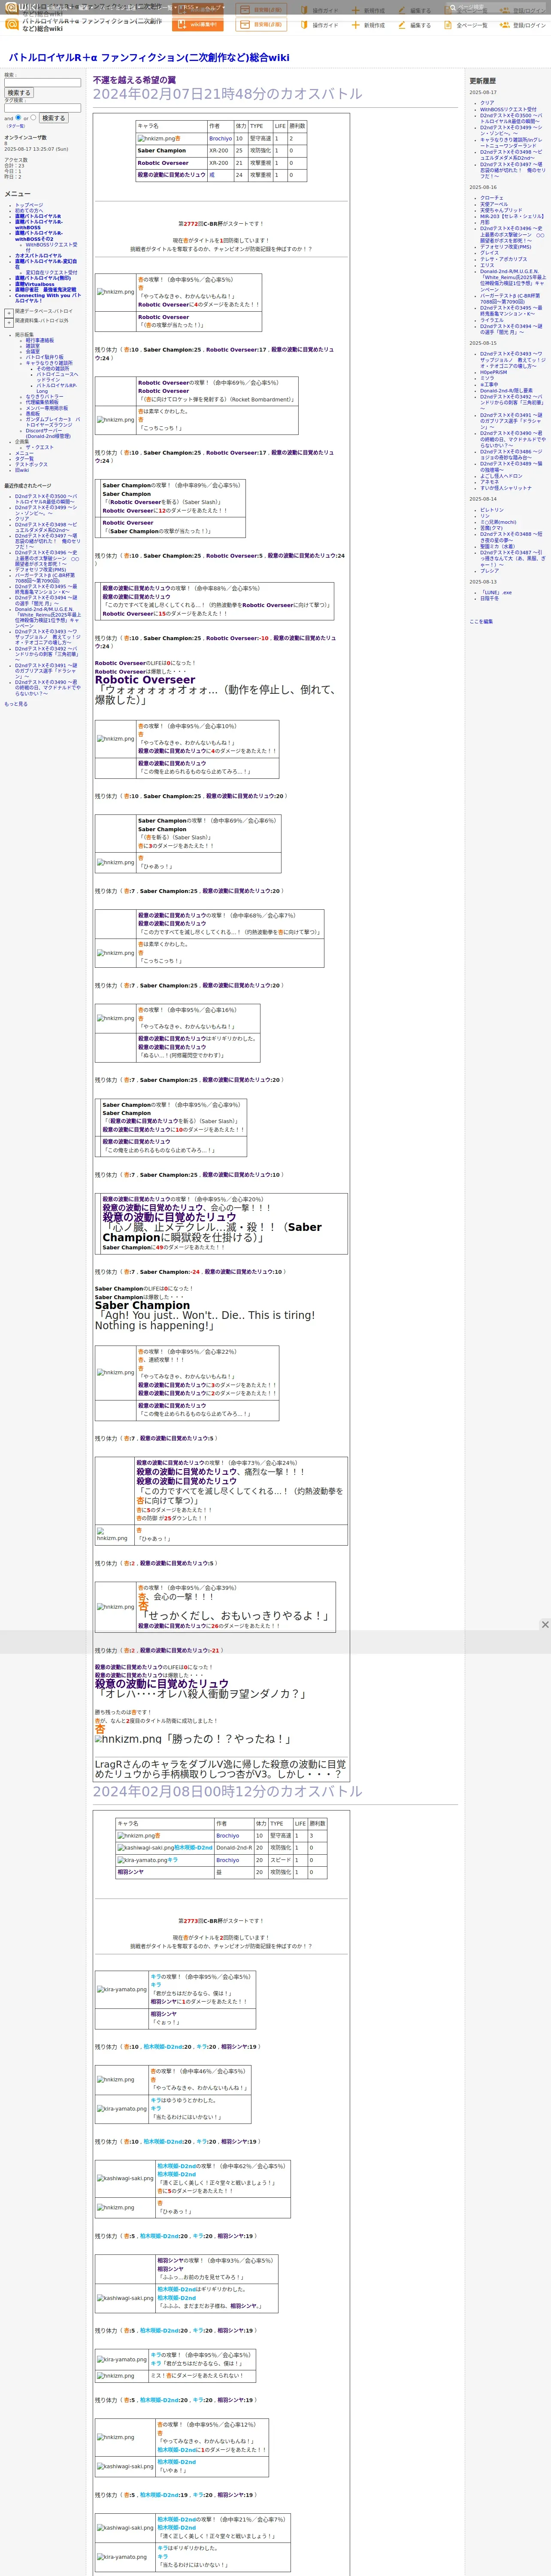Open the テストボックス menu link
The height and width of the screenshot is (2576, 551).
tap(31, 464)
